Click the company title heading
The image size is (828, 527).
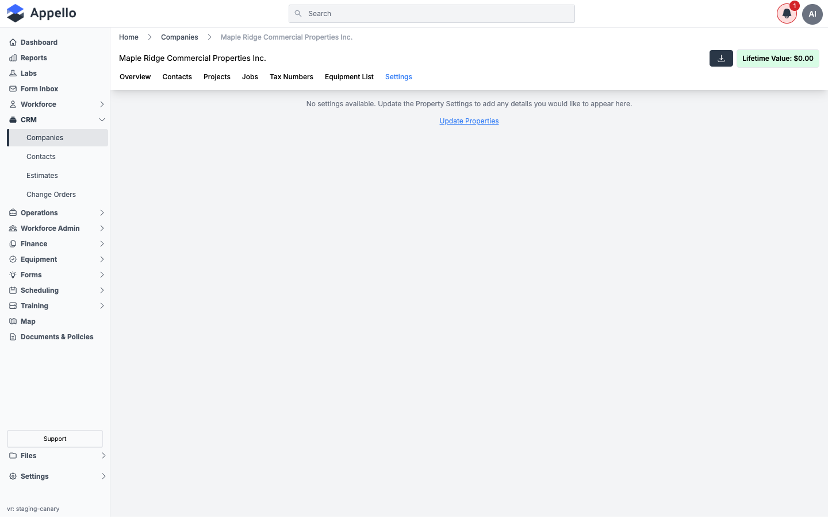[193, 58]
